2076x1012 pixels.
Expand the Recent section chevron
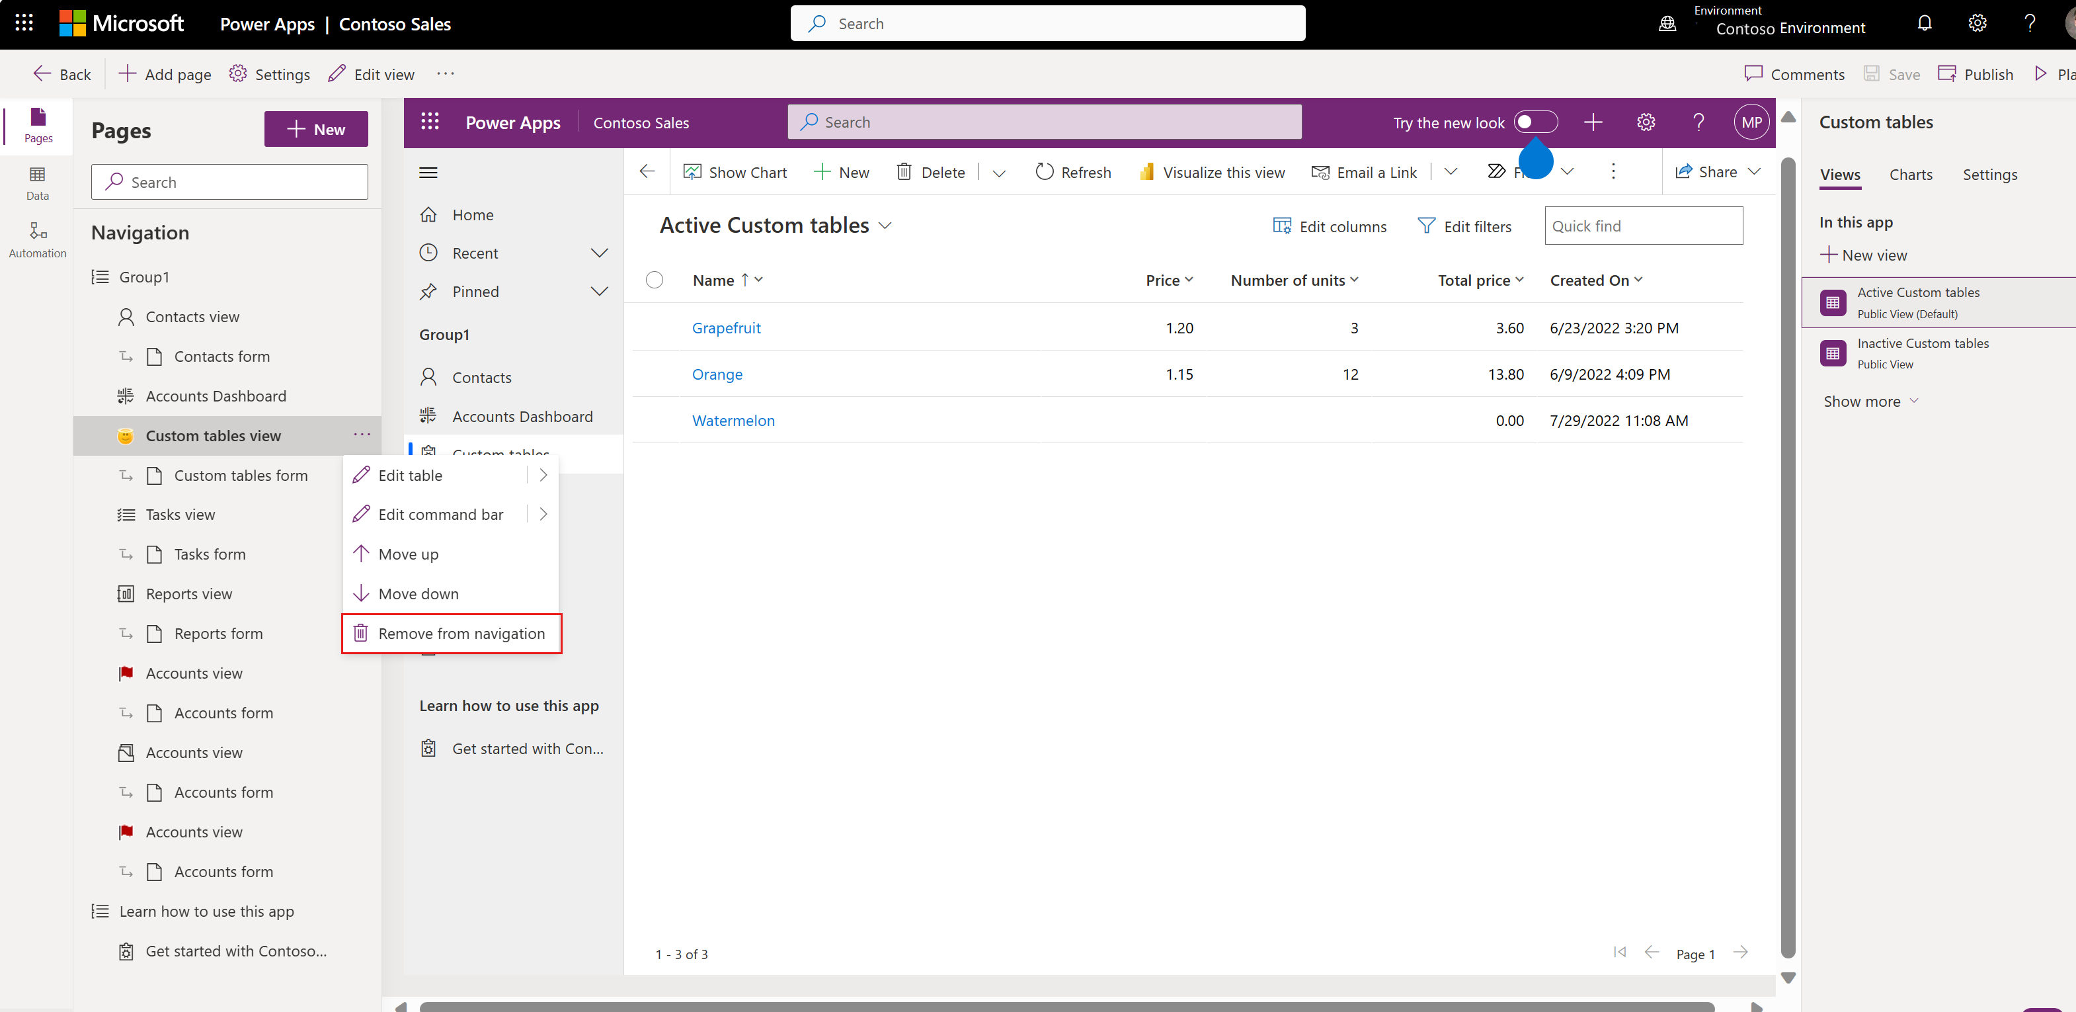click(599, 253)
